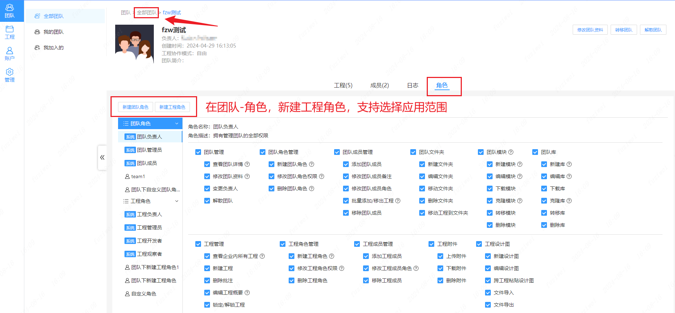Toggle the 工程附件 checkbox
The width and height of the screenshot is (675, 313).
[431, 244]
